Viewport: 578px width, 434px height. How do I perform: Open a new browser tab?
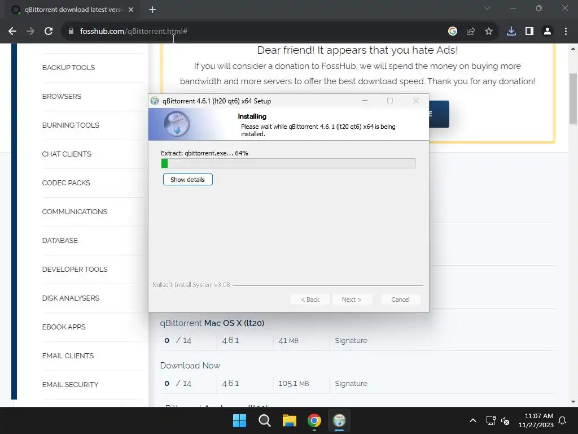(152, 10)
